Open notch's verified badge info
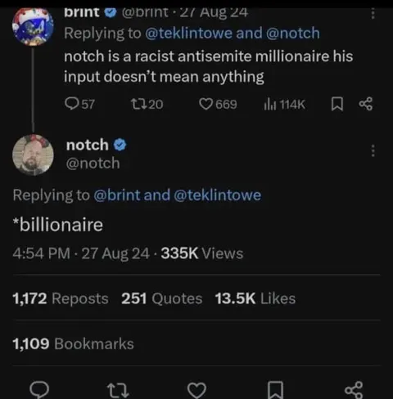 click(x=120, y=145)
